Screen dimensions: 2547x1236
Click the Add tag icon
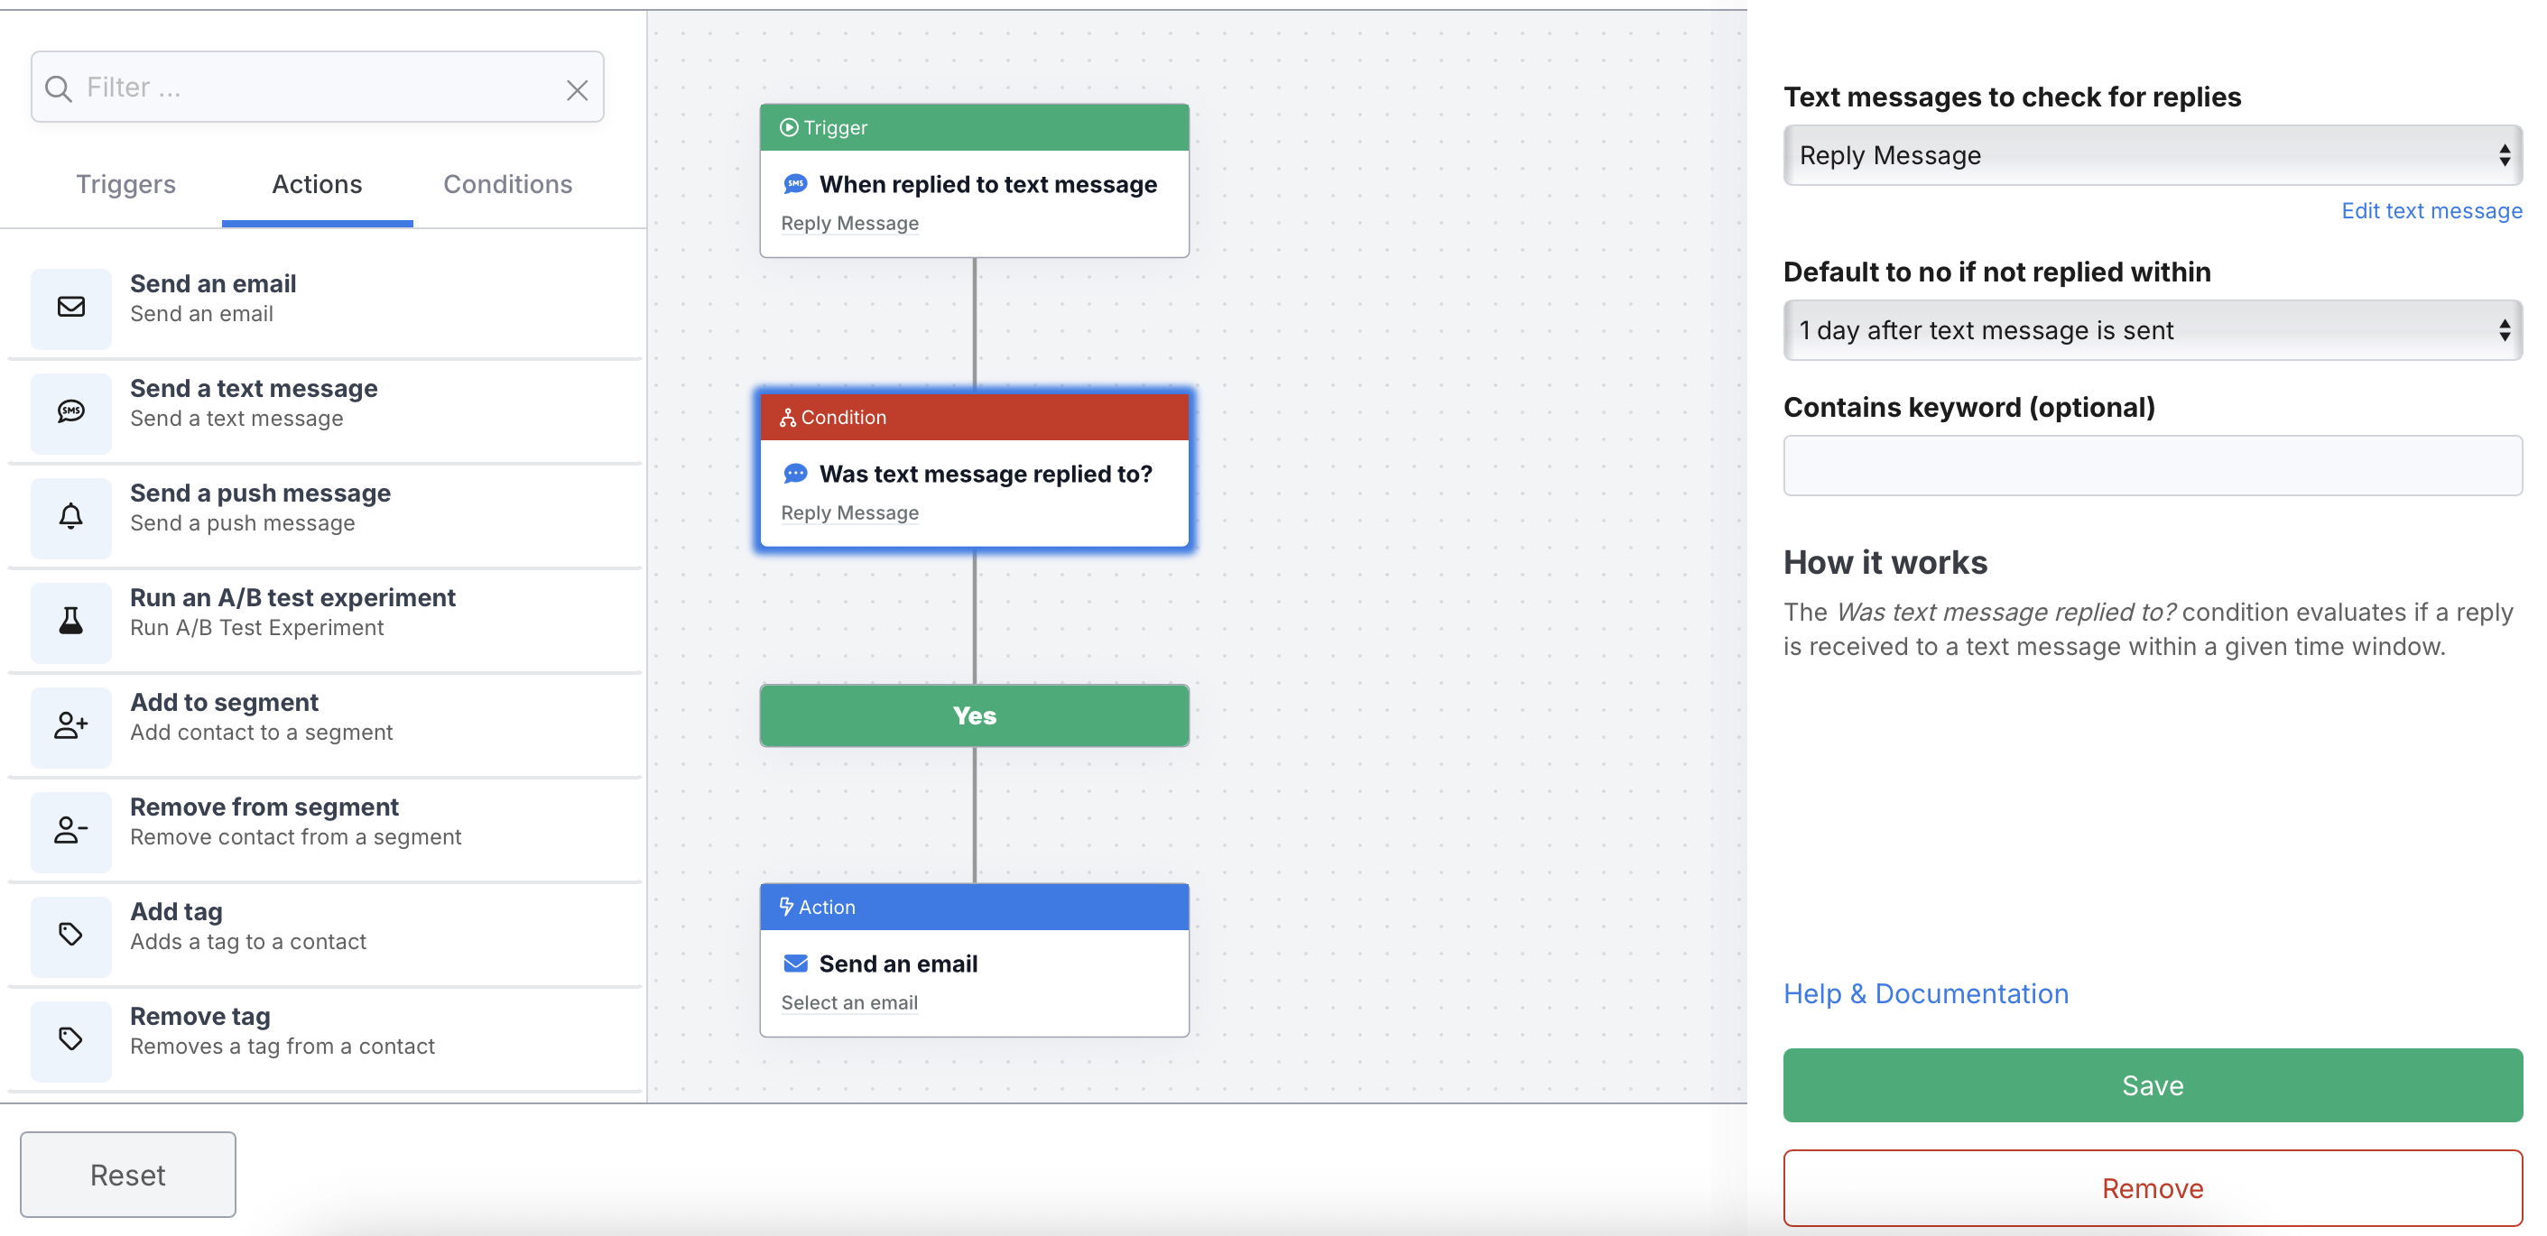(x=71, y=936)
